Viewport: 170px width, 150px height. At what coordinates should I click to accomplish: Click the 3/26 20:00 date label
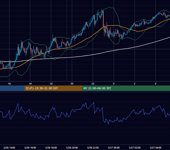coord(72,147)
